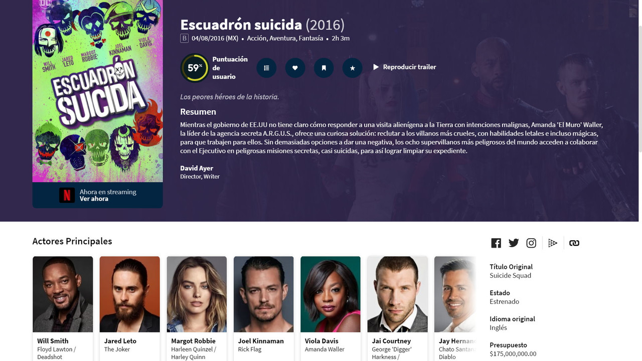642x361 pixels.
Task: Open the movie's Instagram page
Action: coord(531,243)
